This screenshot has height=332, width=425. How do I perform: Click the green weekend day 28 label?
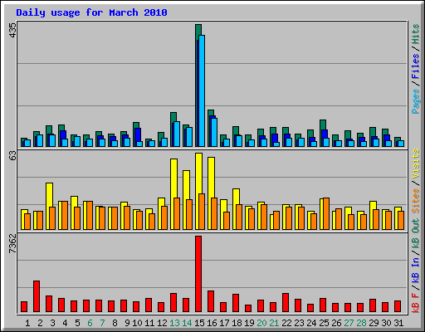click(x=361, y=323)
